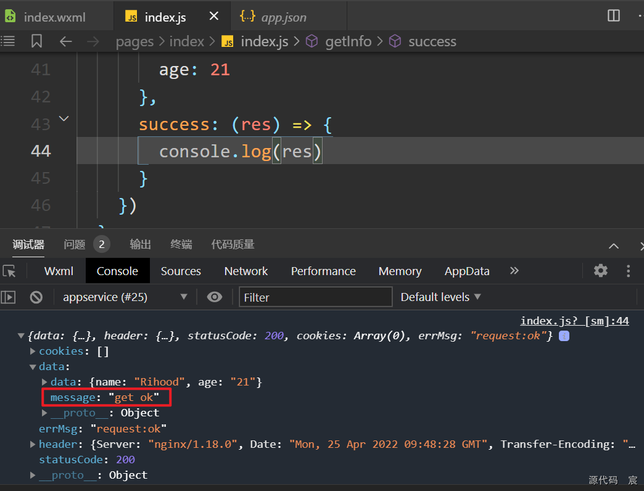Switch to the 调试器 panel tab

(28, 245)
